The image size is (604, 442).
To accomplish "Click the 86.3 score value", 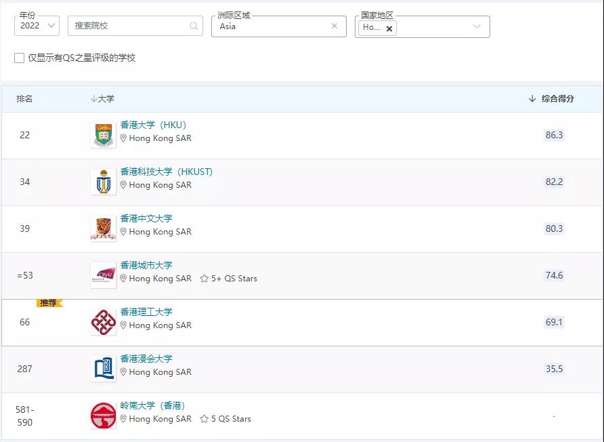I will (554, 135).
